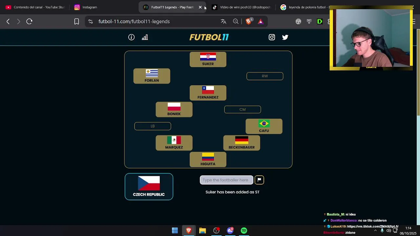Open Brave browser in taskbar

(x=189, y=231)
